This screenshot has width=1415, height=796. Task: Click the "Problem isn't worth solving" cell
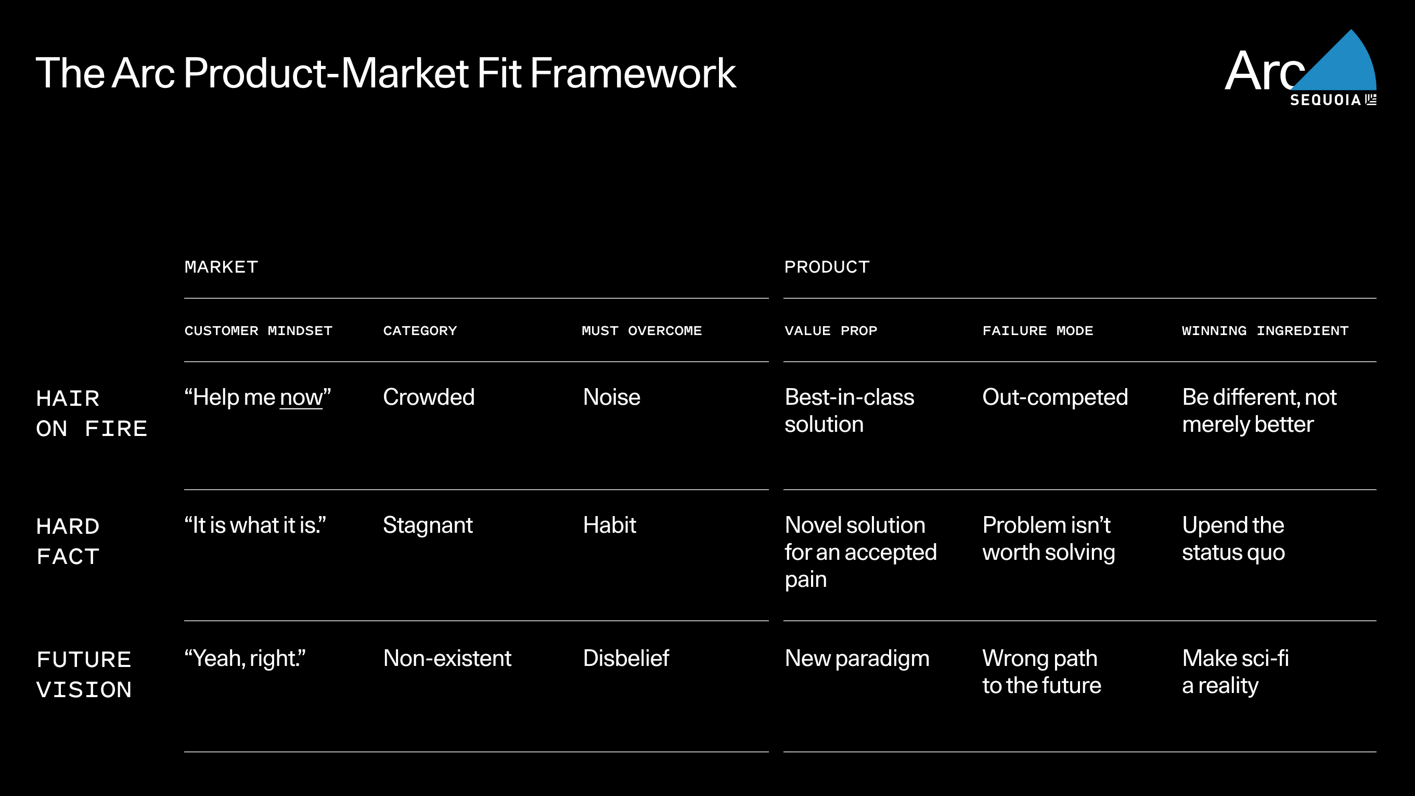[1049, 538]
